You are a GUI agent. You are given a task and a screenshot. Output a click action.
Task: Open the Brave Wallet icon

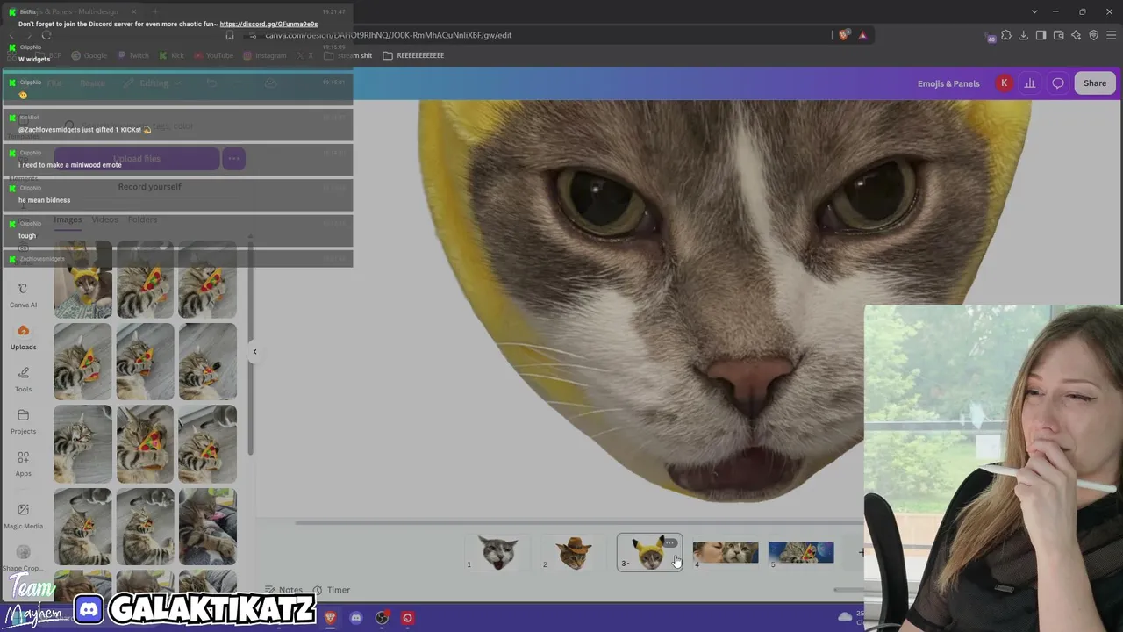1059,35
